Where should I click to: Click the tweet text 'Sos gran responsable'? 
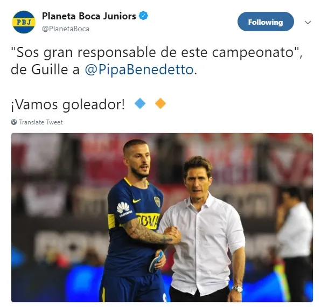pyautogui.click(x=83, y=52)
